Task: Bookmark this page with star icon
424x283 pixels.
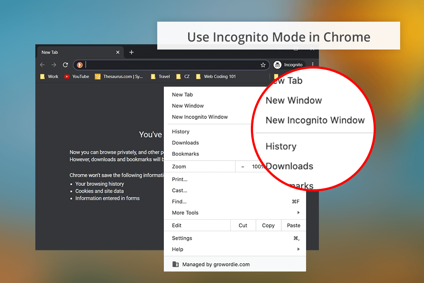Action: tap(263, 65)
